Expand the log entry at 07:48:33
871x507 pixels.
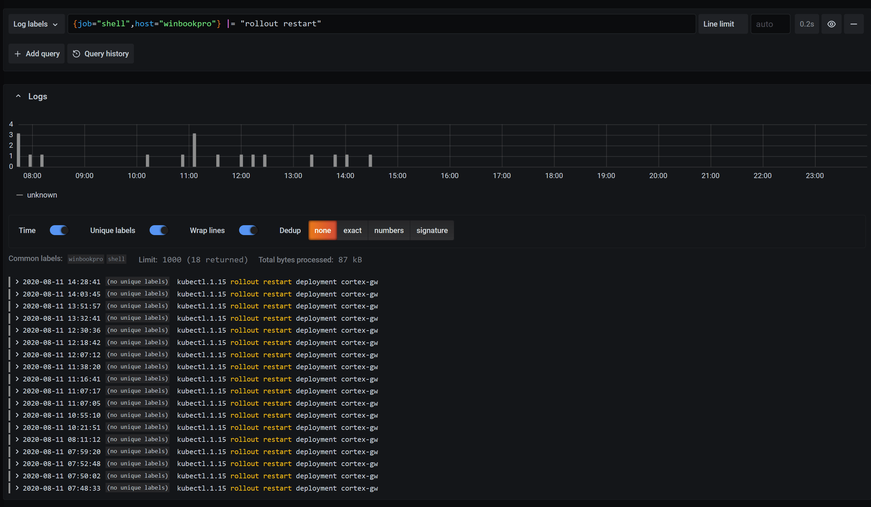point(16,488)
